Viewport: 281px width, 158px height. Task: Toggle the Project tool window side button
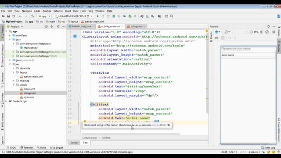(x=2, y=32)
